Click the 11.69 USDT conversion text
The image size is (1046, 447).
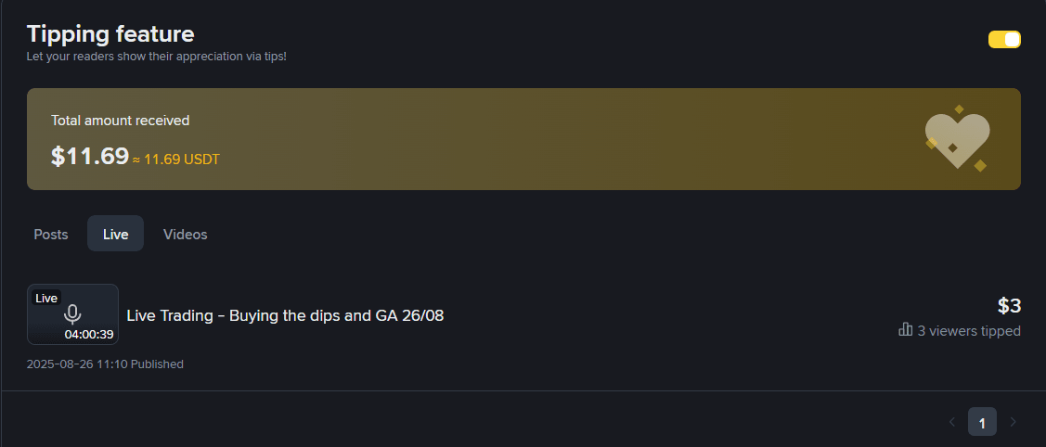[181, 160]
